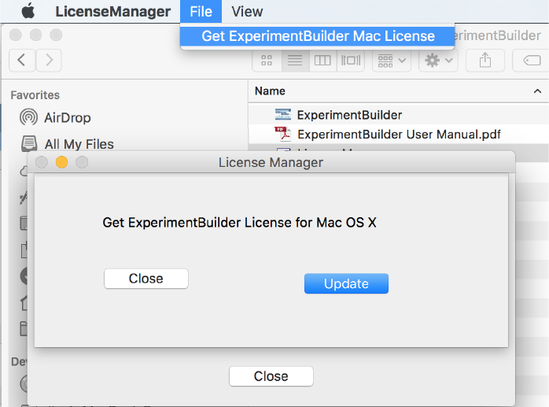Screen dimensions: 549x407
Task: Click Close in the inner license dialog
Action: pos(146,279)
